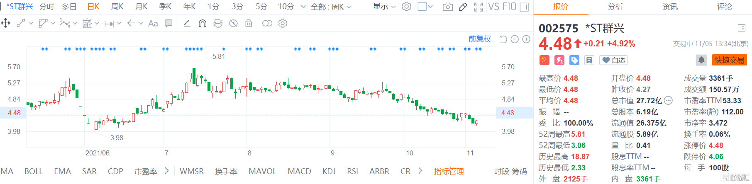Open the 全部:周K period dropdown
Screen dimensions: 752x184
click(331, 7)
